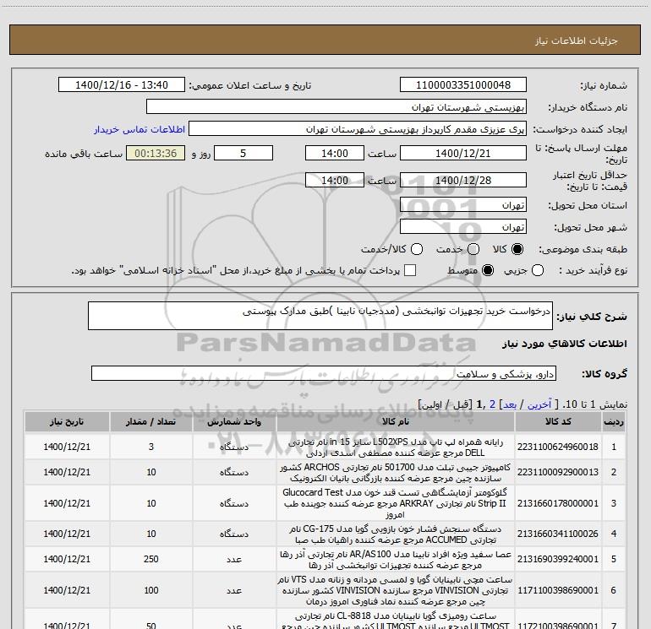Click the ایجاد کننده درخواست field
The image size is (651, 629).
pos(358,128)
